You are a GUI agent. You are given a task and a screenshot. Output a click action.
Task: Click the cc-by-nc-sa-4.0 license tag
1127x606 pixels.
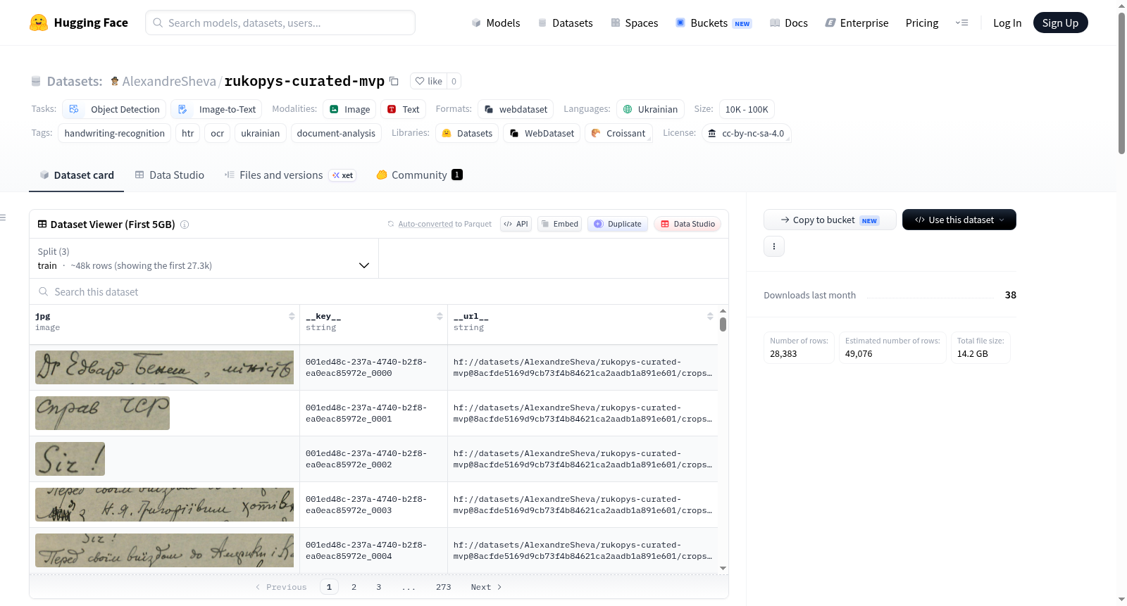pos(746,133)
